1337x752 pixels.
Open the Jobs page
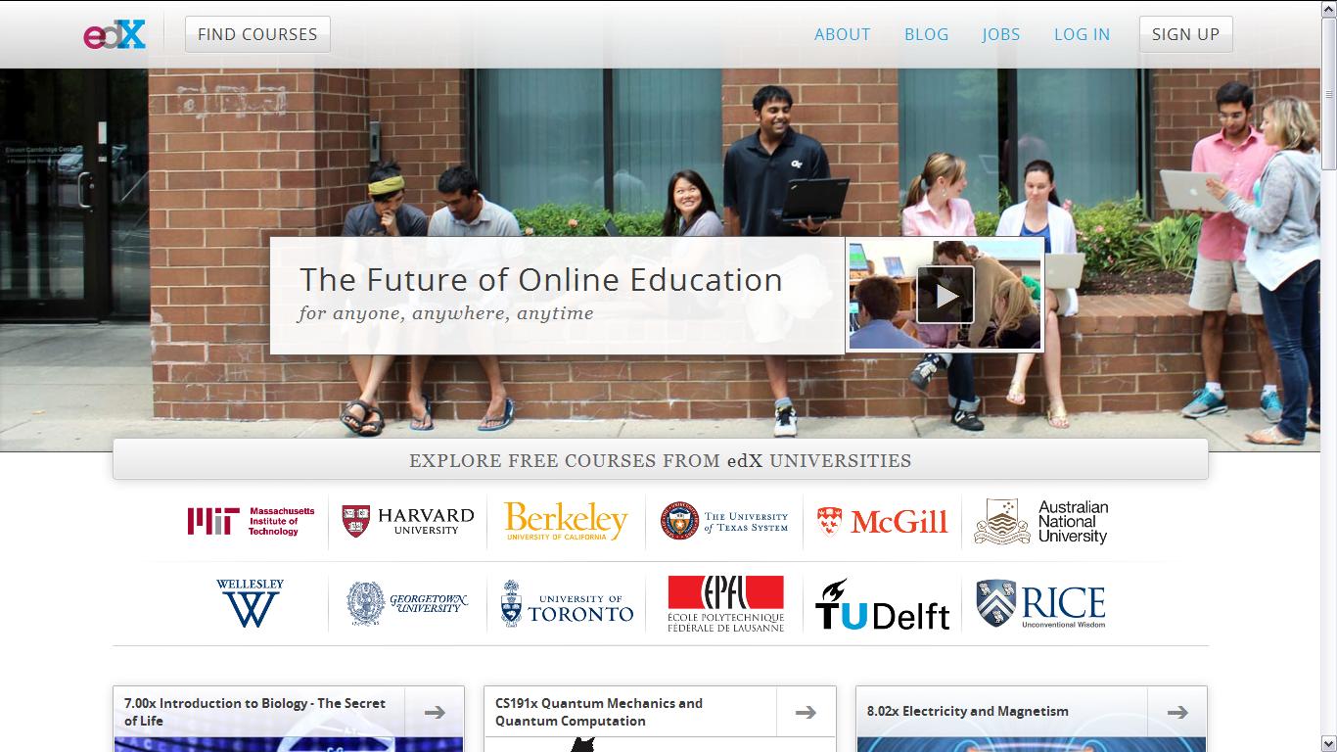click(x=1001, y=34)
